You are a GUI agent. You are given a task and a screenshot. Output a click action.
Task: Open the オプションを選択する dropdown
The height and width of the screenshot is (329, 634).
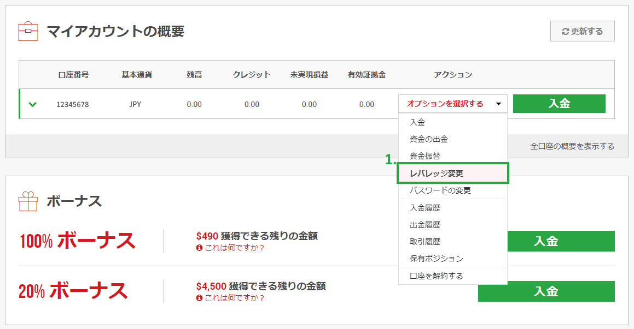click(x=453, y=104)
